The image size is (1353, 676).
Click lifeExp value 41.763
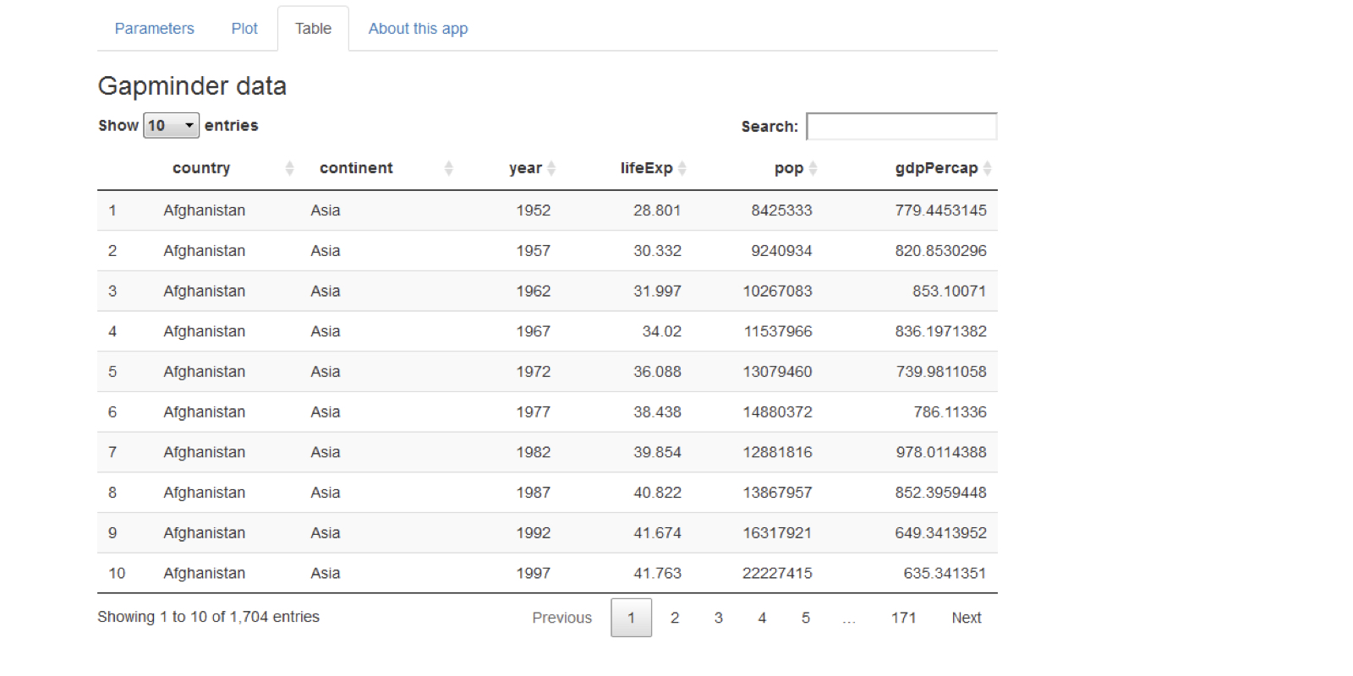pyautogui.click(x=657, y=573)
